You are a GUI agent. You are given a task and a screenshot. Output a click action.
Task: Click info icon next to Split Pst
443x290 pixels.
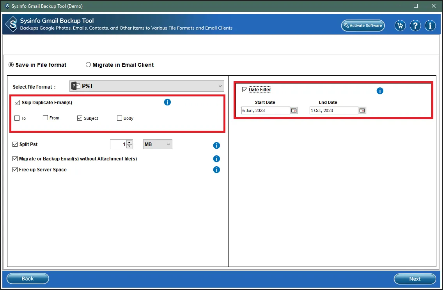click(216, 145)
